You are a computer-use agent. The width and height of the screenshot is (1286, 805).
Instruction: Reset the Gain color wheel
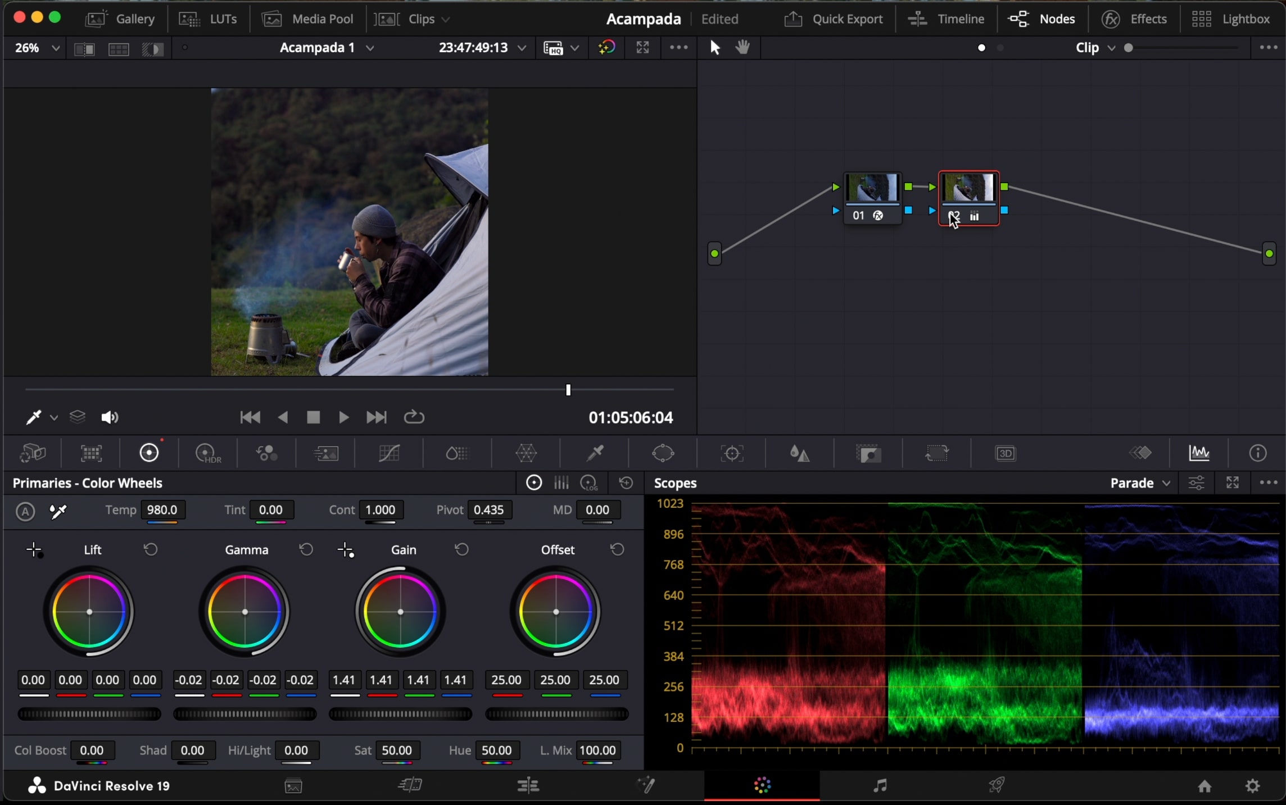(x=461, y=549)
